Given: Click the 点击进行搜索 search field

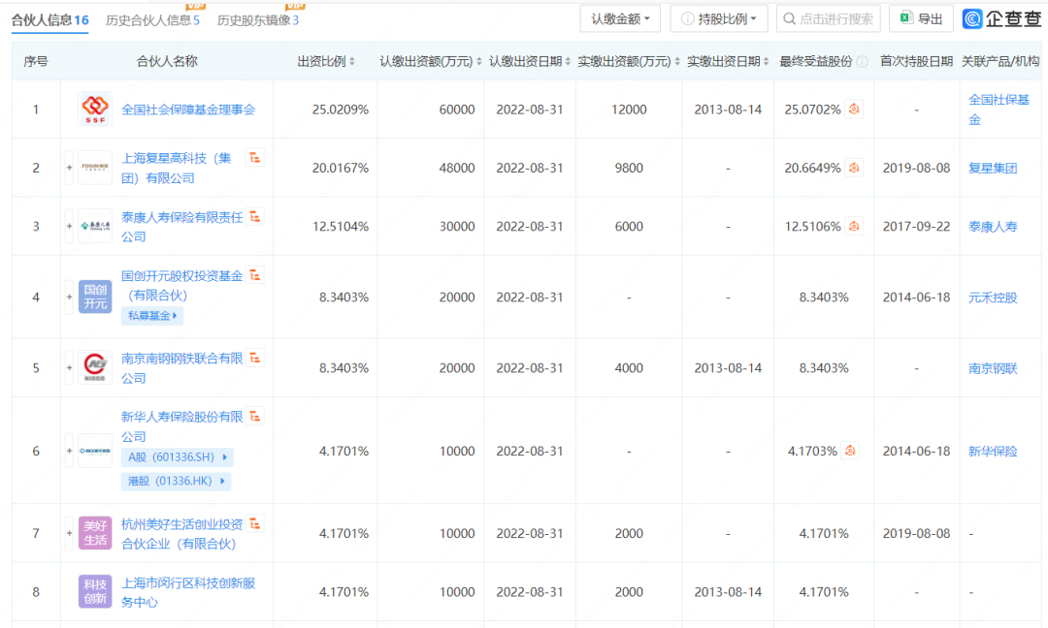Looking at the screenshot, I should pyautogui.click(x=828, y=18).
